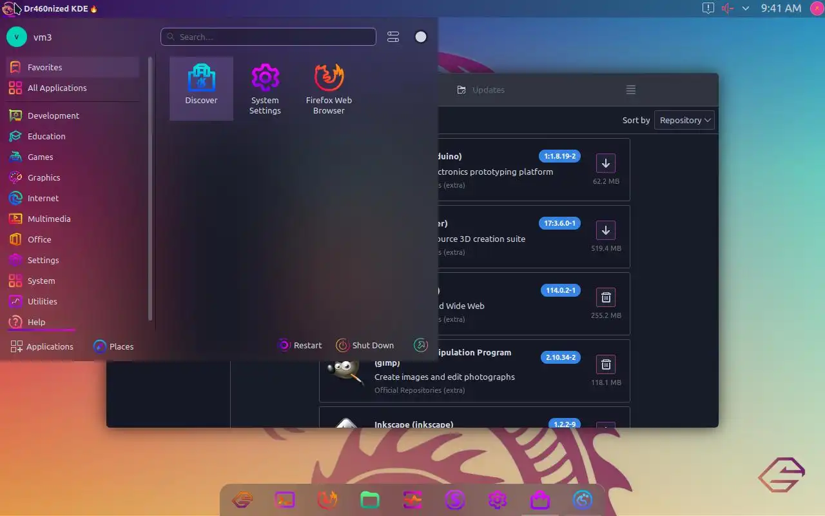Open the Office category
The width and height of the screenshot is (825, 516).
pyautogui.click(x=72, y=239)
